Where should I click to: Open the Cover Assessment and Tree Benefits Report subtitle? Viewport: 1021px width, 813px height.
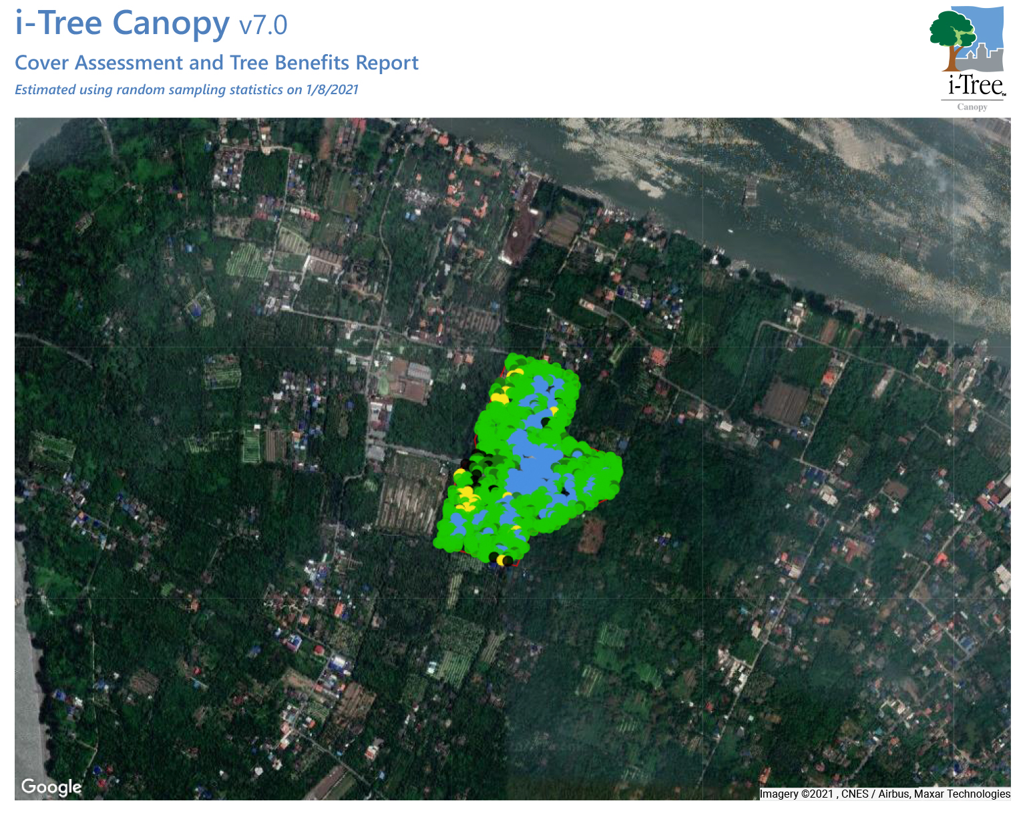(216, 63)
